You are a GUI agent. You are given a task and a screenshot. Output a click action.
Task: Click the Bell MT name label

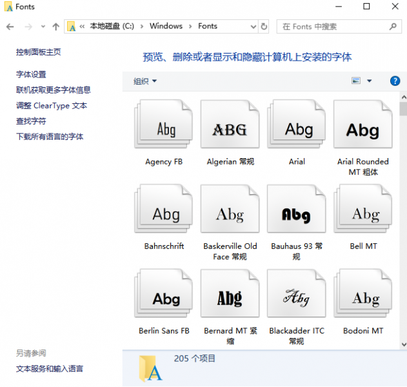click(363, 246)
